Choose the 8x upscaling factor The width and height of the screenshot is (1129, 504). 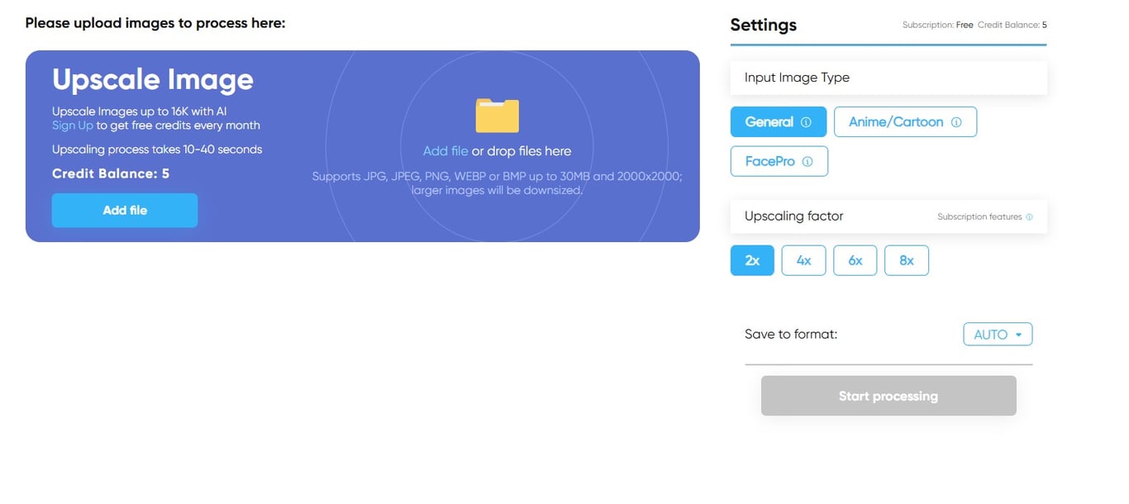(x=906, y=260)
